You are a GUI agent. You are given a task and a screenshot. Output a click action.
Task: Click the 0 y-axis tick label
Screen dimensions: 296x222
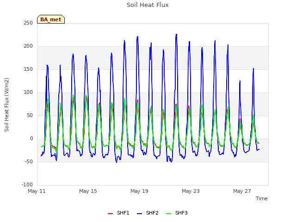31,139
